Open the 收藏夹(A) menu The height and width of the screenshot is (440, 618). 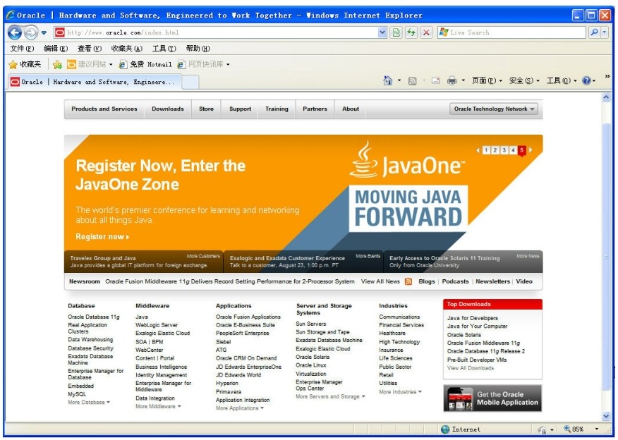pyautogui.click(x=126, y=49)
